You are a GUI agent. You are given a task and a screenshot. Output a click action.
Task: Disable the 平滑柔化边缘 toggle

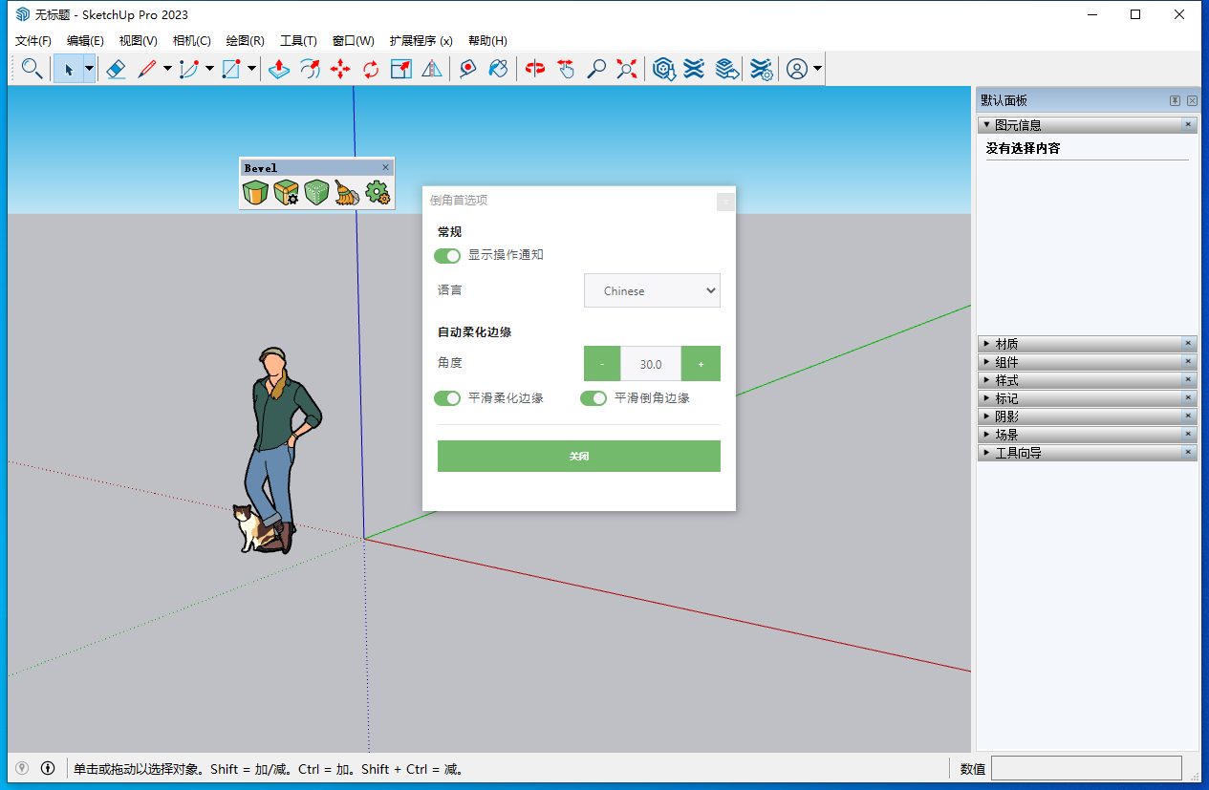coord(447,398)
